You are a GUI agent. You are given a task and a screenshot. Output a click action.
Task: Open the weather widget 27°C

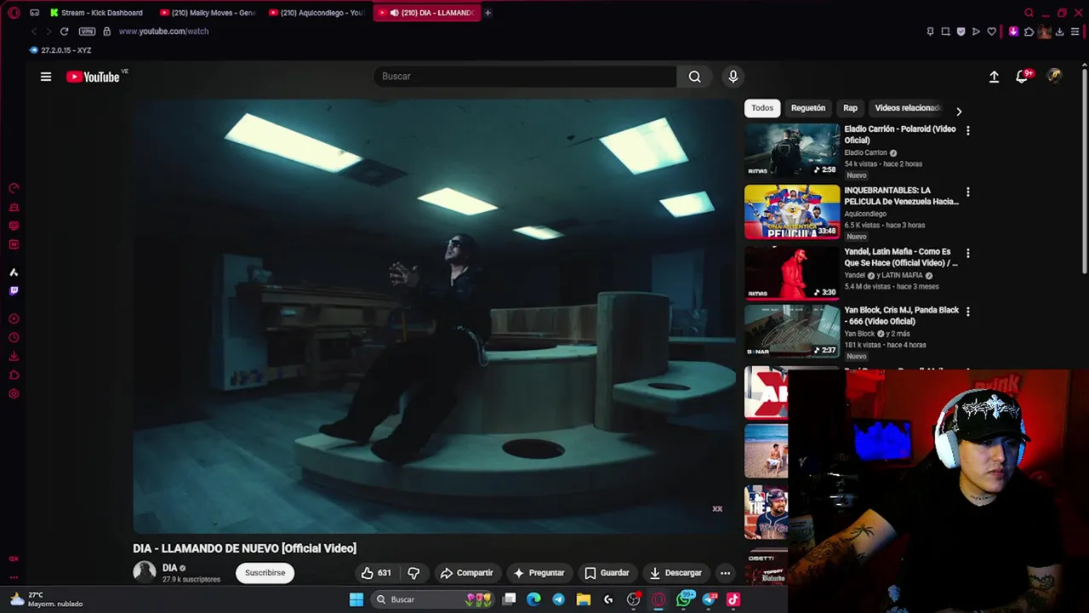click(45, 599)
